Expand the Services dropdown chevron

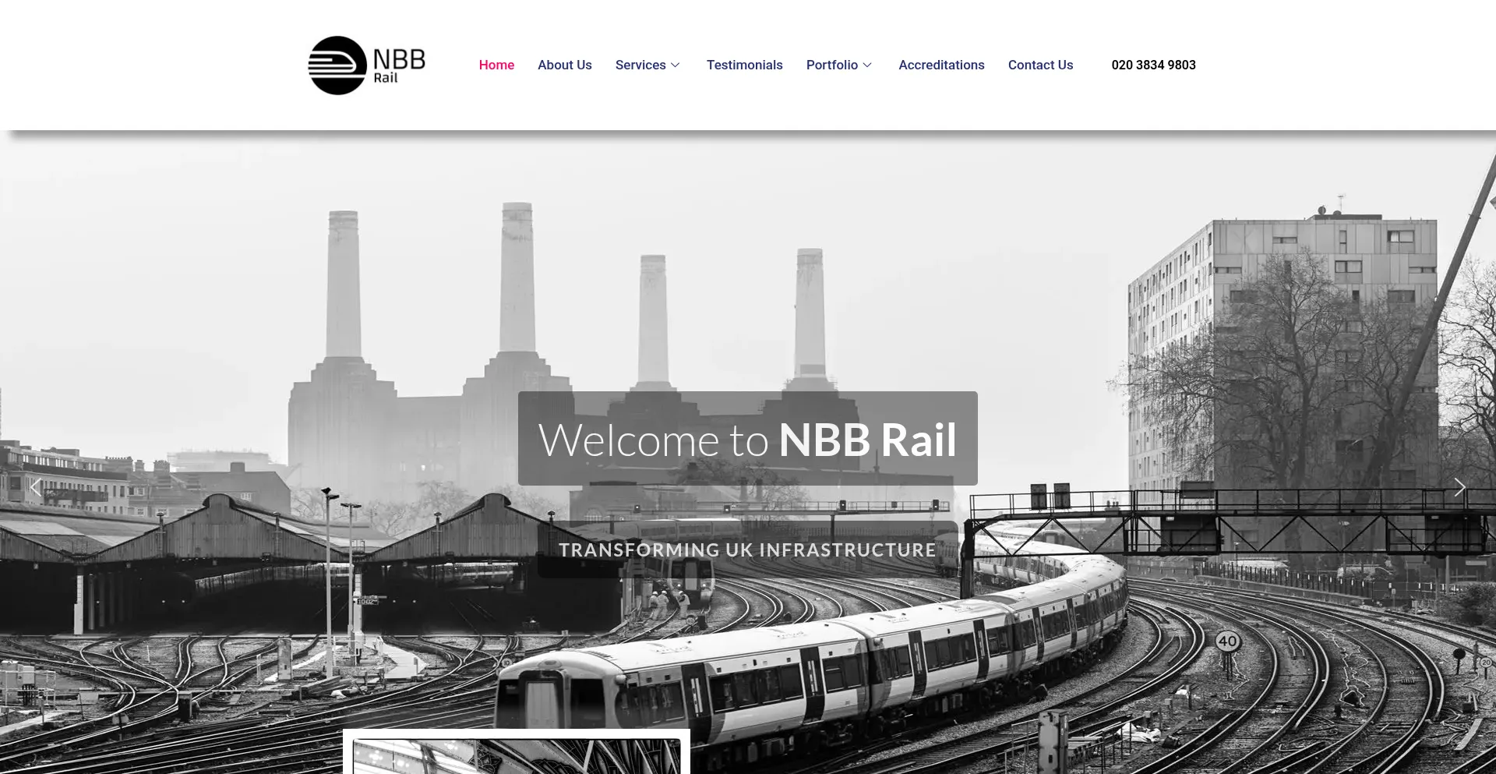tap(676, 65)
